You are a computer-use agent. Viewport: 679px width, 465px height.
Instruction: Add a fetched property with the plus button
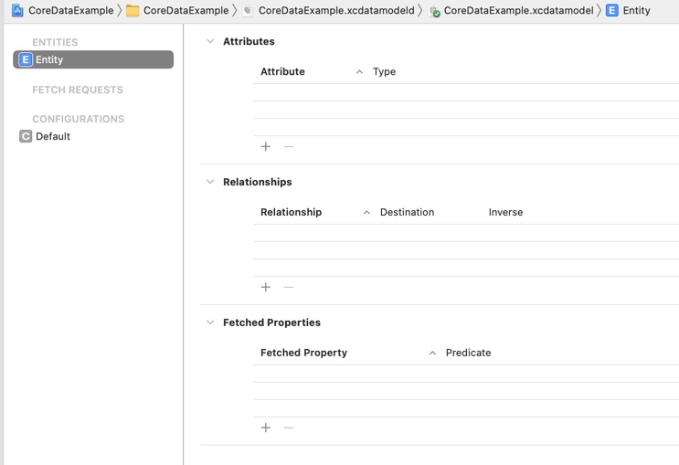266,428
